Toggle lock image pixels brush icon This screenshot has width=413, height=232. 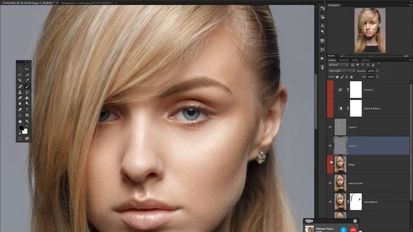(342, 77)
